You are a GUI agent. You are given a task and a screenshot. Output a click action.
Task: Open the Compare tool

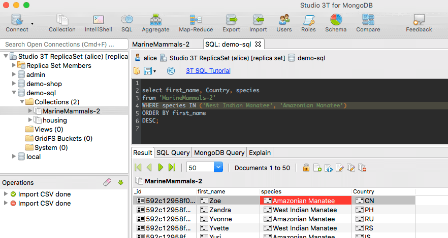(x=368, y=23)
